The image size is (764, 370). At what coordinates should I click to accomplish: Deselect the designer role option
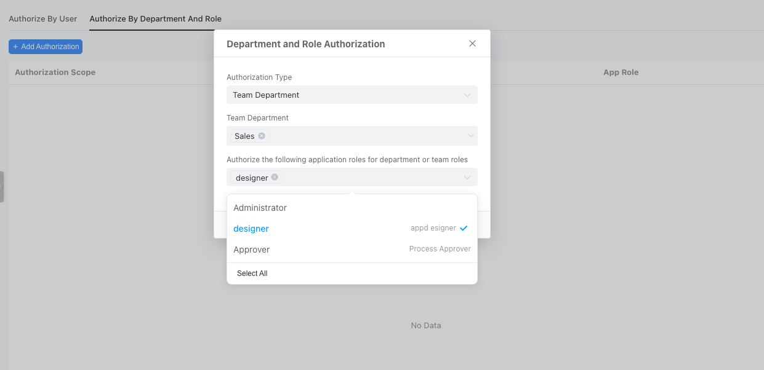(x=251, y=229)
